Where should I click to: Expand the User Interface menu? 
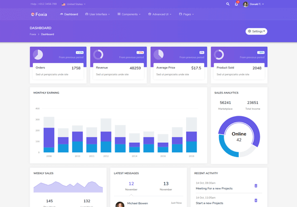(98, 14)
